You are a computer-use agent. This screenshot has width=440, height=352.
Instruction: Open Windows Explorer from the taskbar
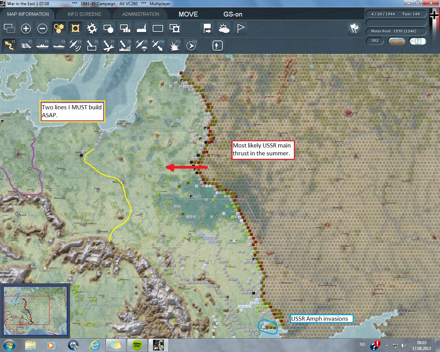[30, 345]
